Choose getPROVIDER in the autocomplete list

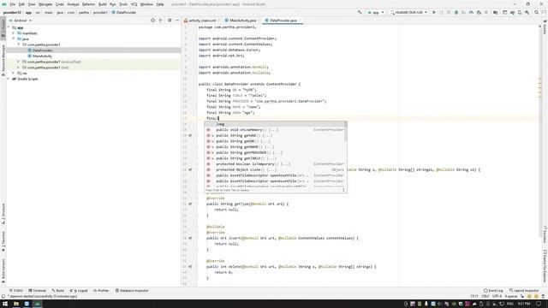(276, 152)
